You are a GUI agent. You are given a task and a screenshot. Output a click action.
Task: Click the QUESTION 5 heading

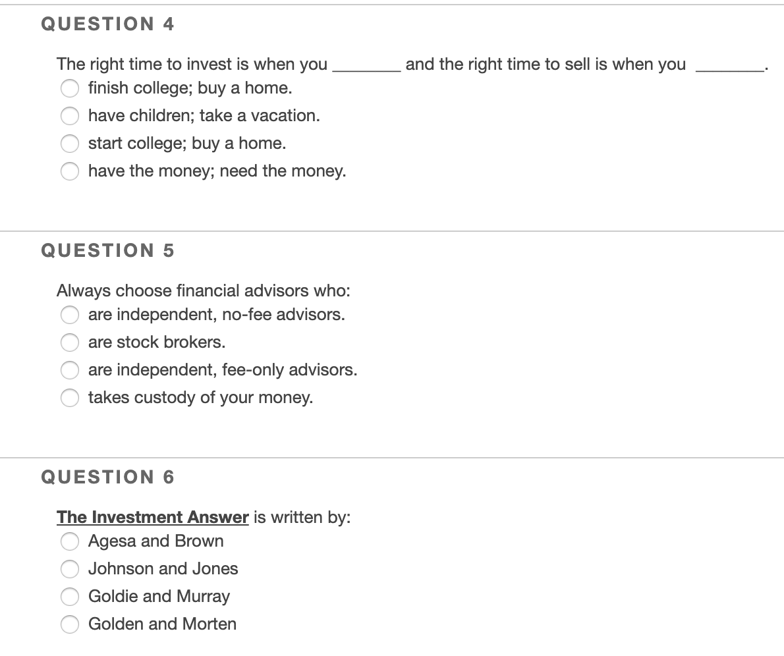coord(107,250)
